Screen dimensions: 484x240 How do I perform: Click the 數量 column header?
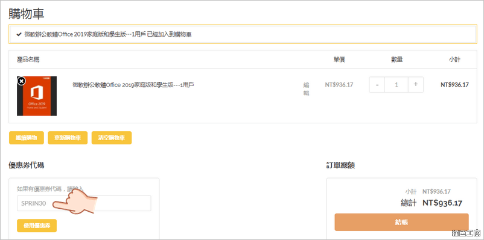396,60
